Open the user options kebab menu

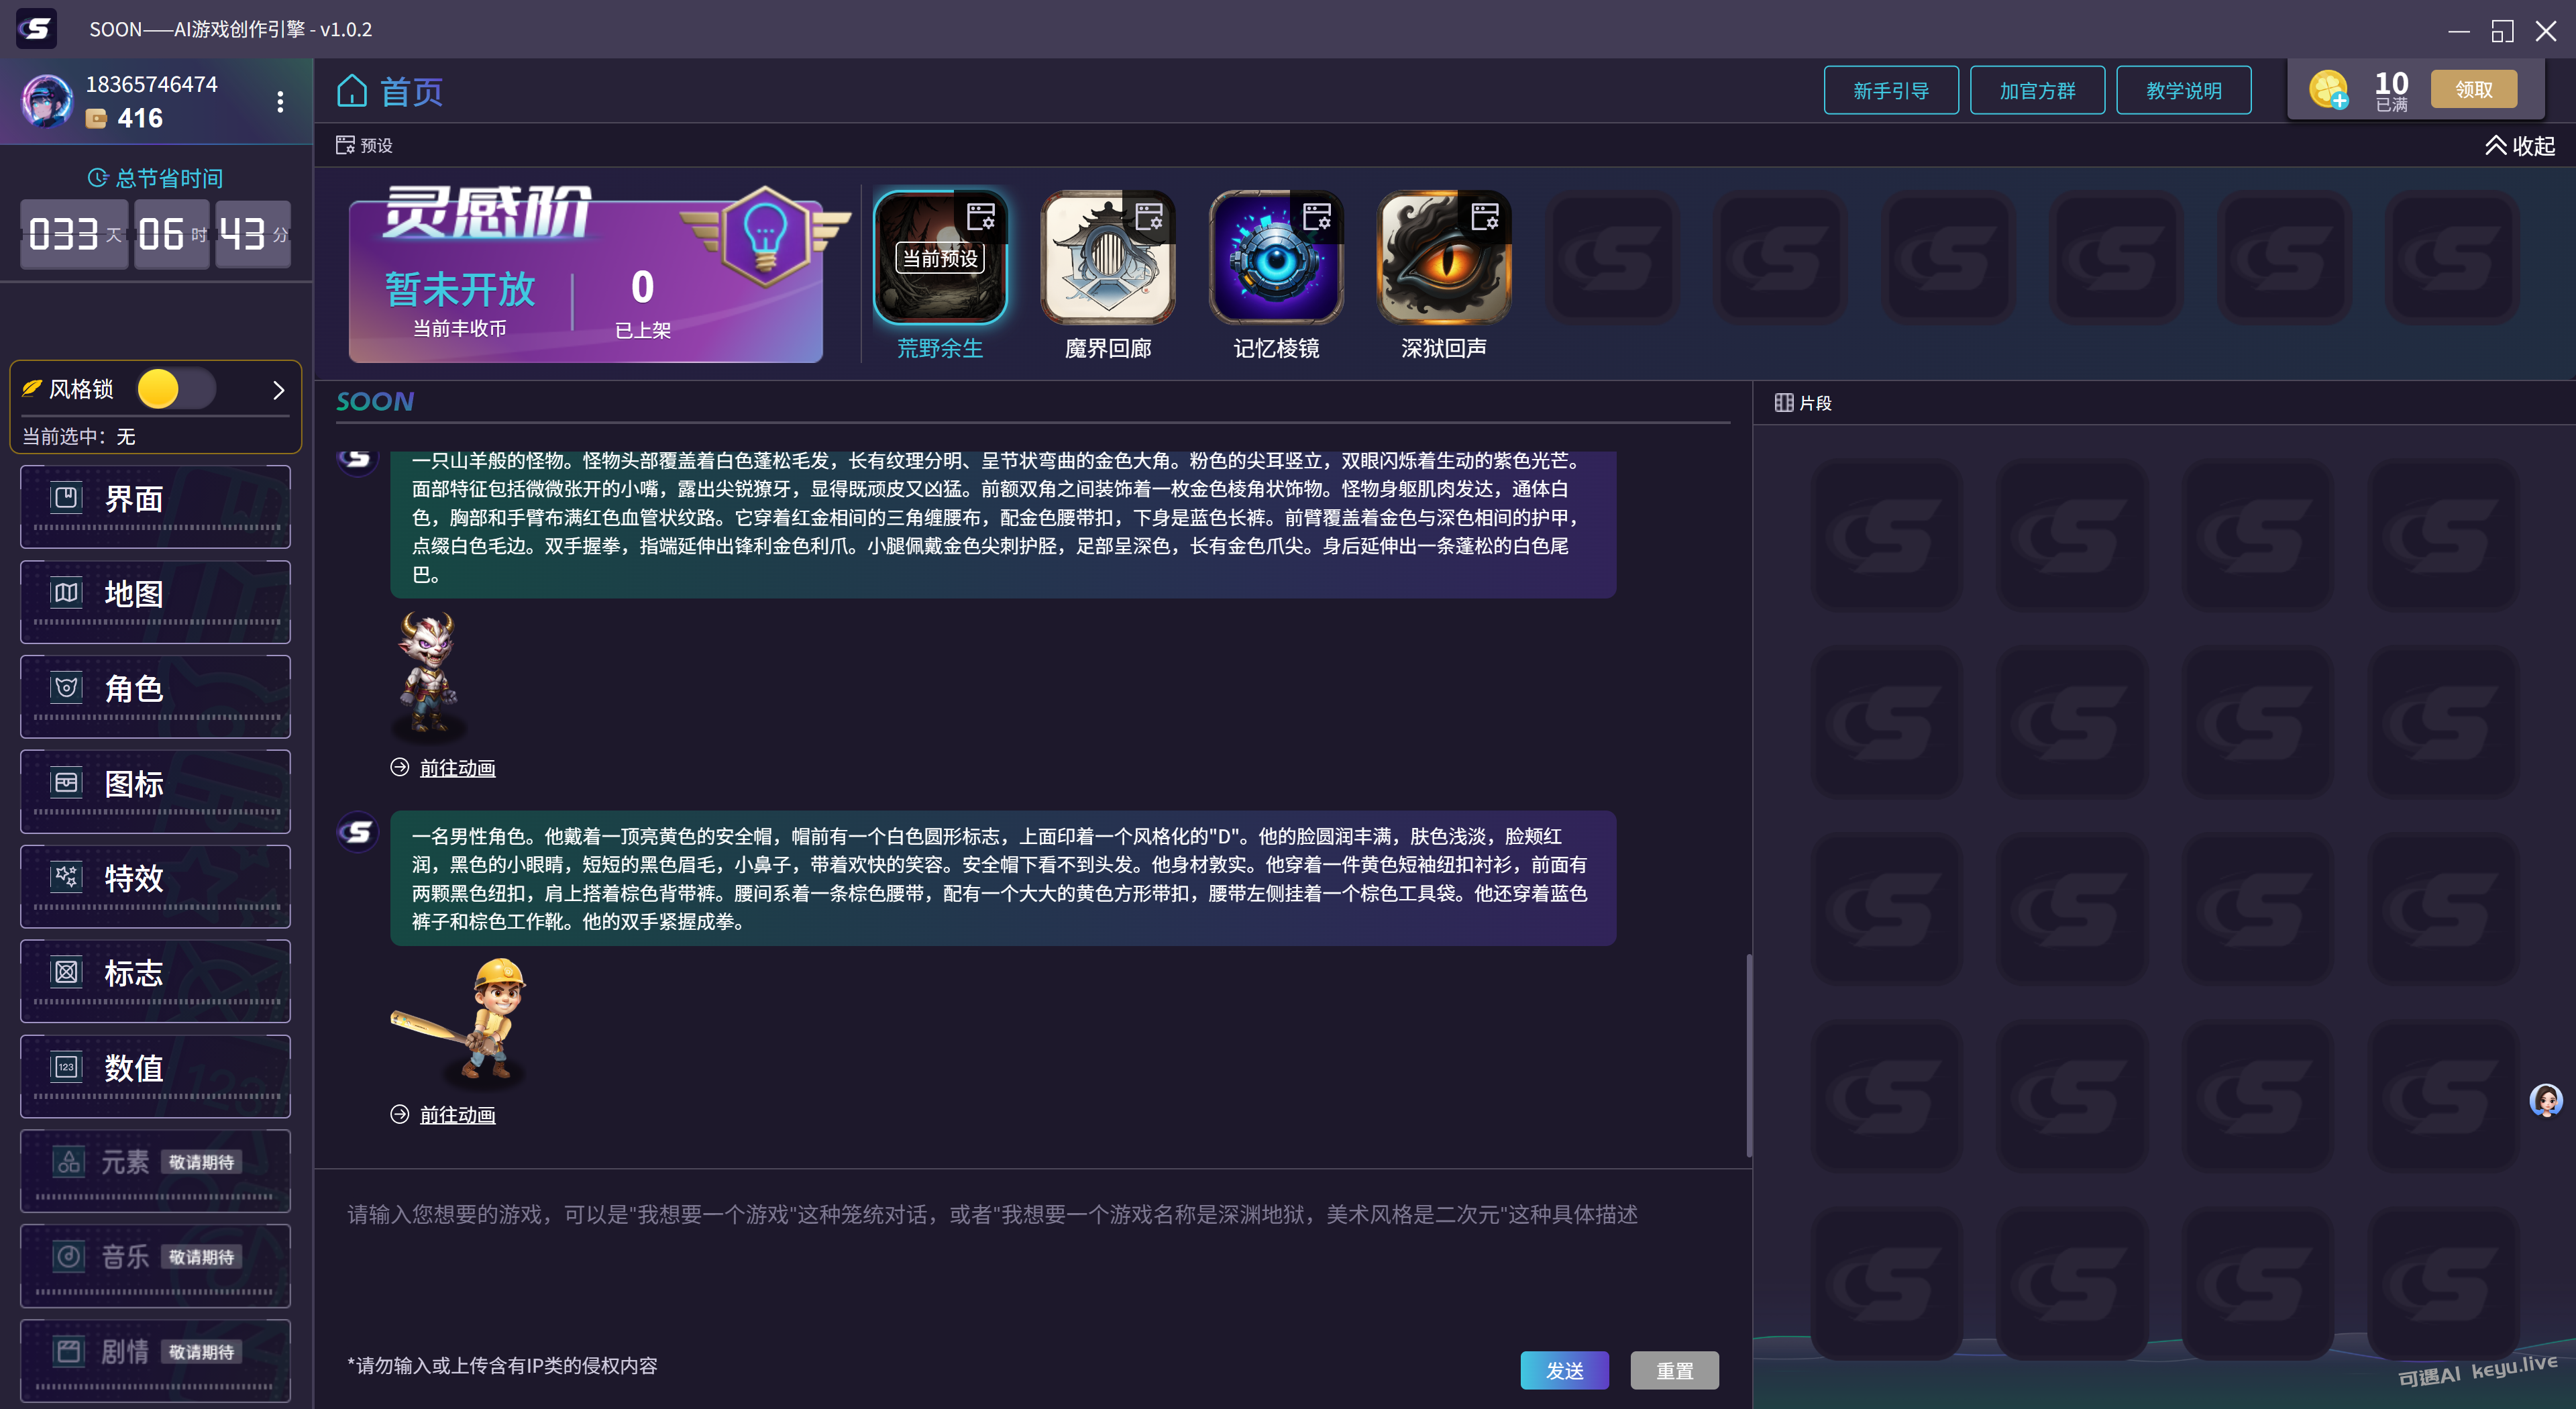(279, 101)
